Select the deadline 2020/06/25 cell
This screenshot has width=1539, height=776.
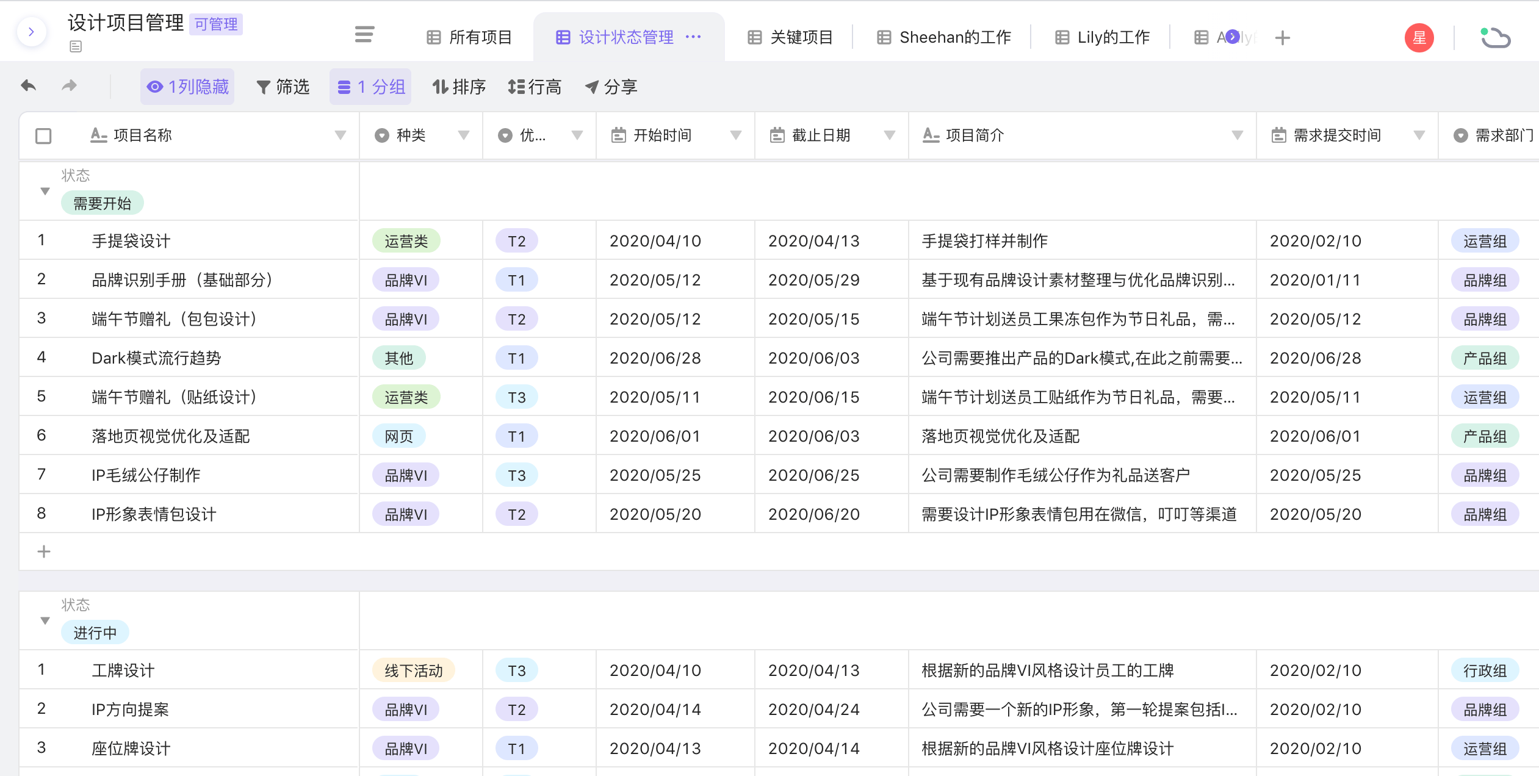point(832,475)
